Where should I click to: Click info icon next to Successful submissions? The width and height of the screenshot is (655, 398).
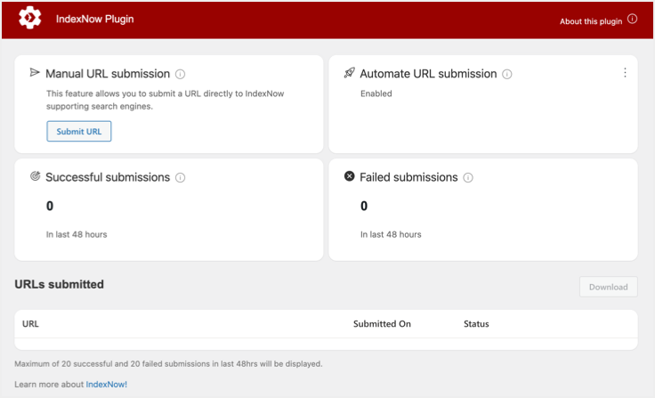click(180, 177)
